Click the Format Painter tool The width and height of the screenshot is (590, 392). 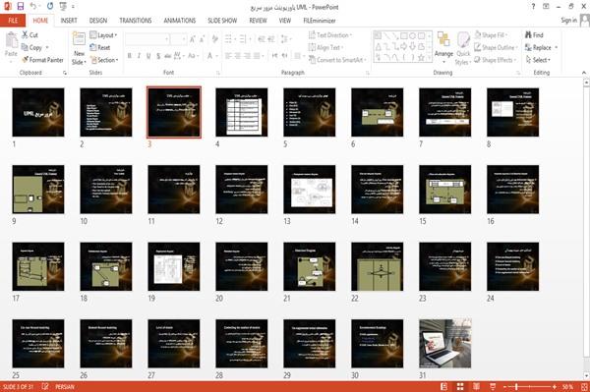coord(42,60)
